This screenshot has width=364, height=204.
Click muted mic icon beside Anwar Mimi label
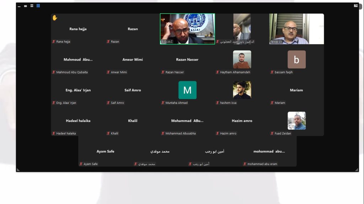[x=108, y=72]
